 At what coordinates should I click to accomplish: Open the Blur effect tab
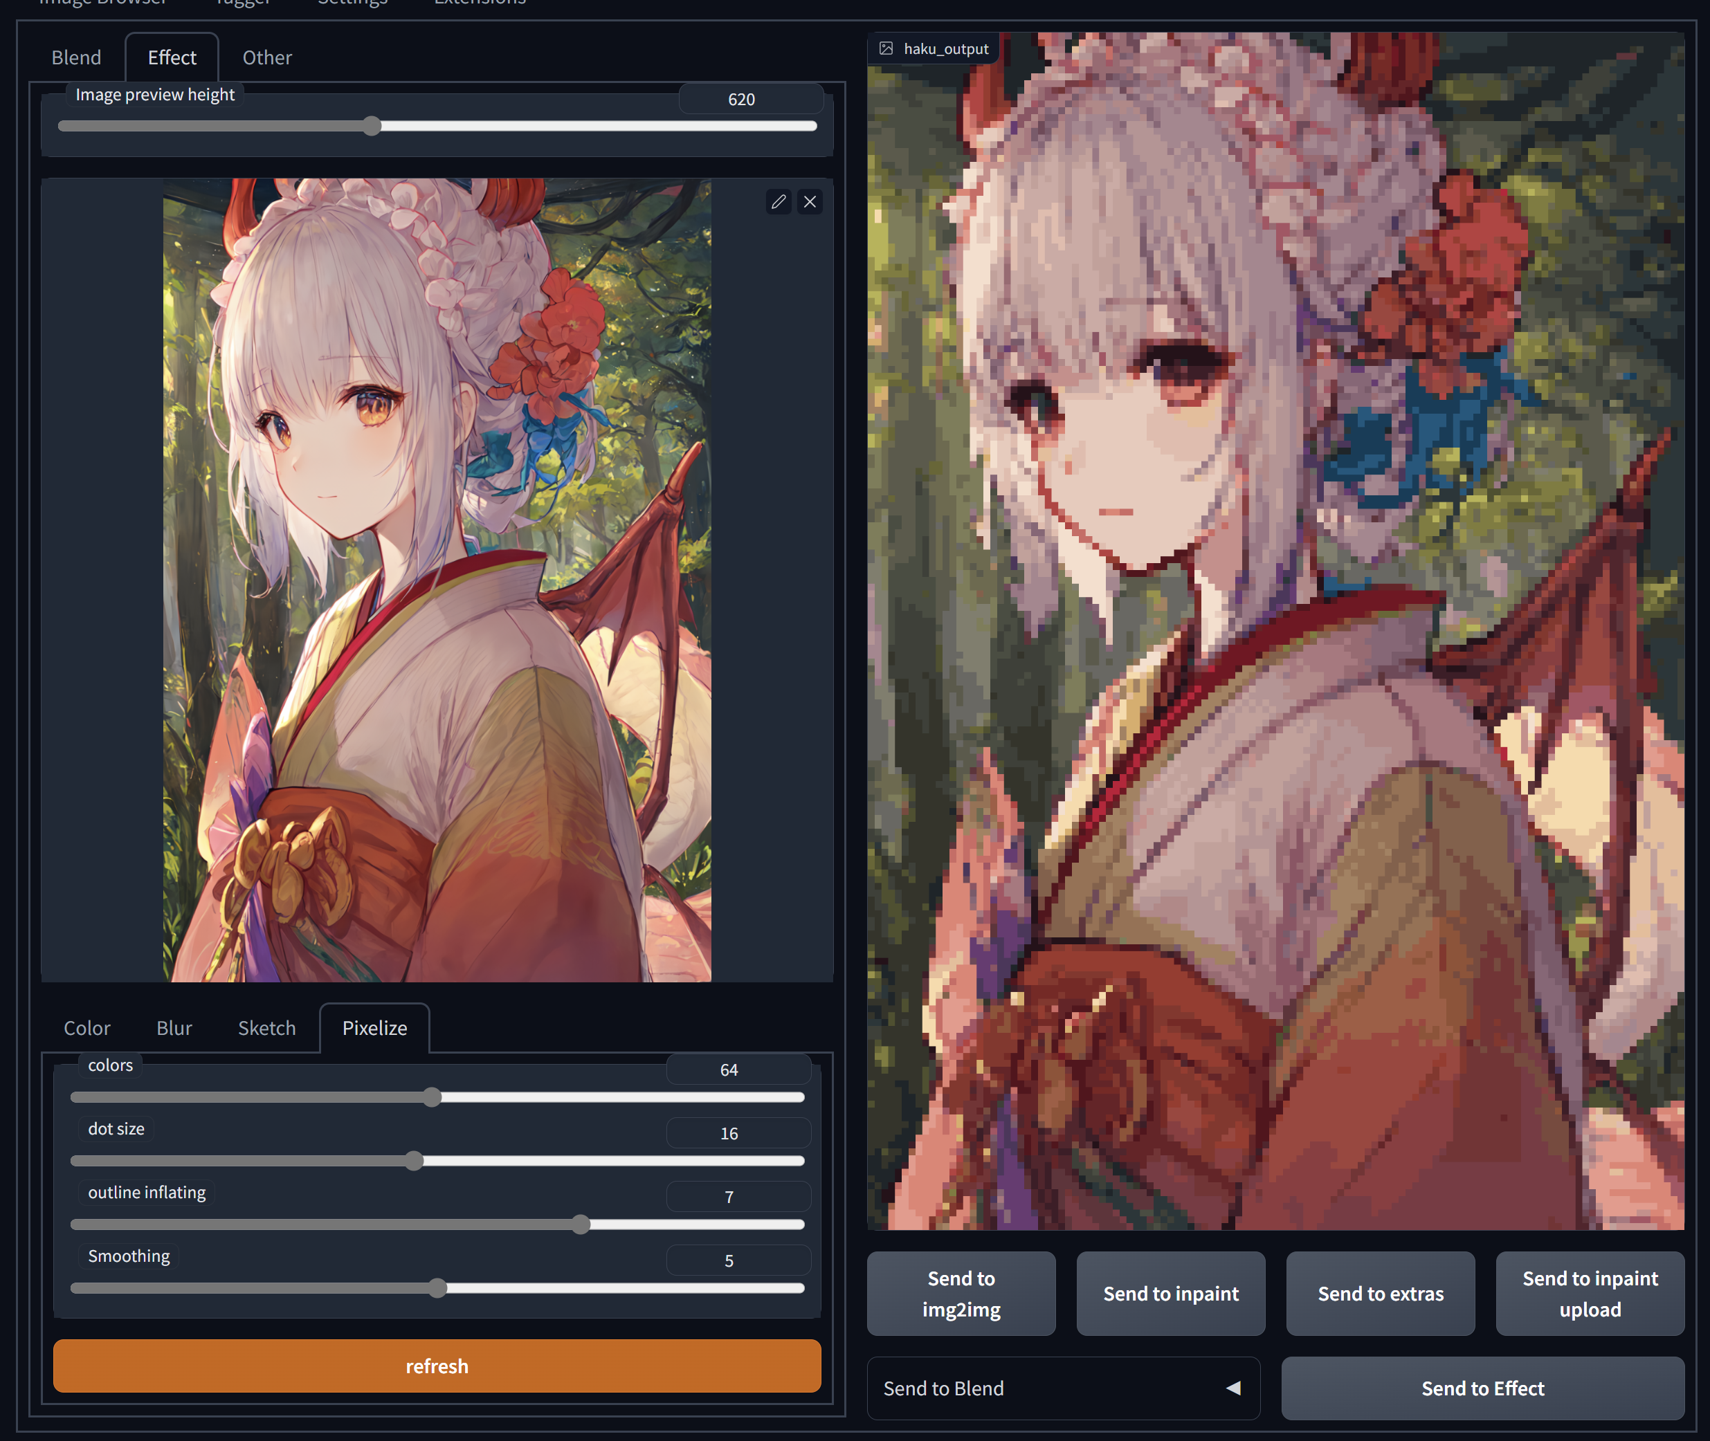[x=174, y=1027]
